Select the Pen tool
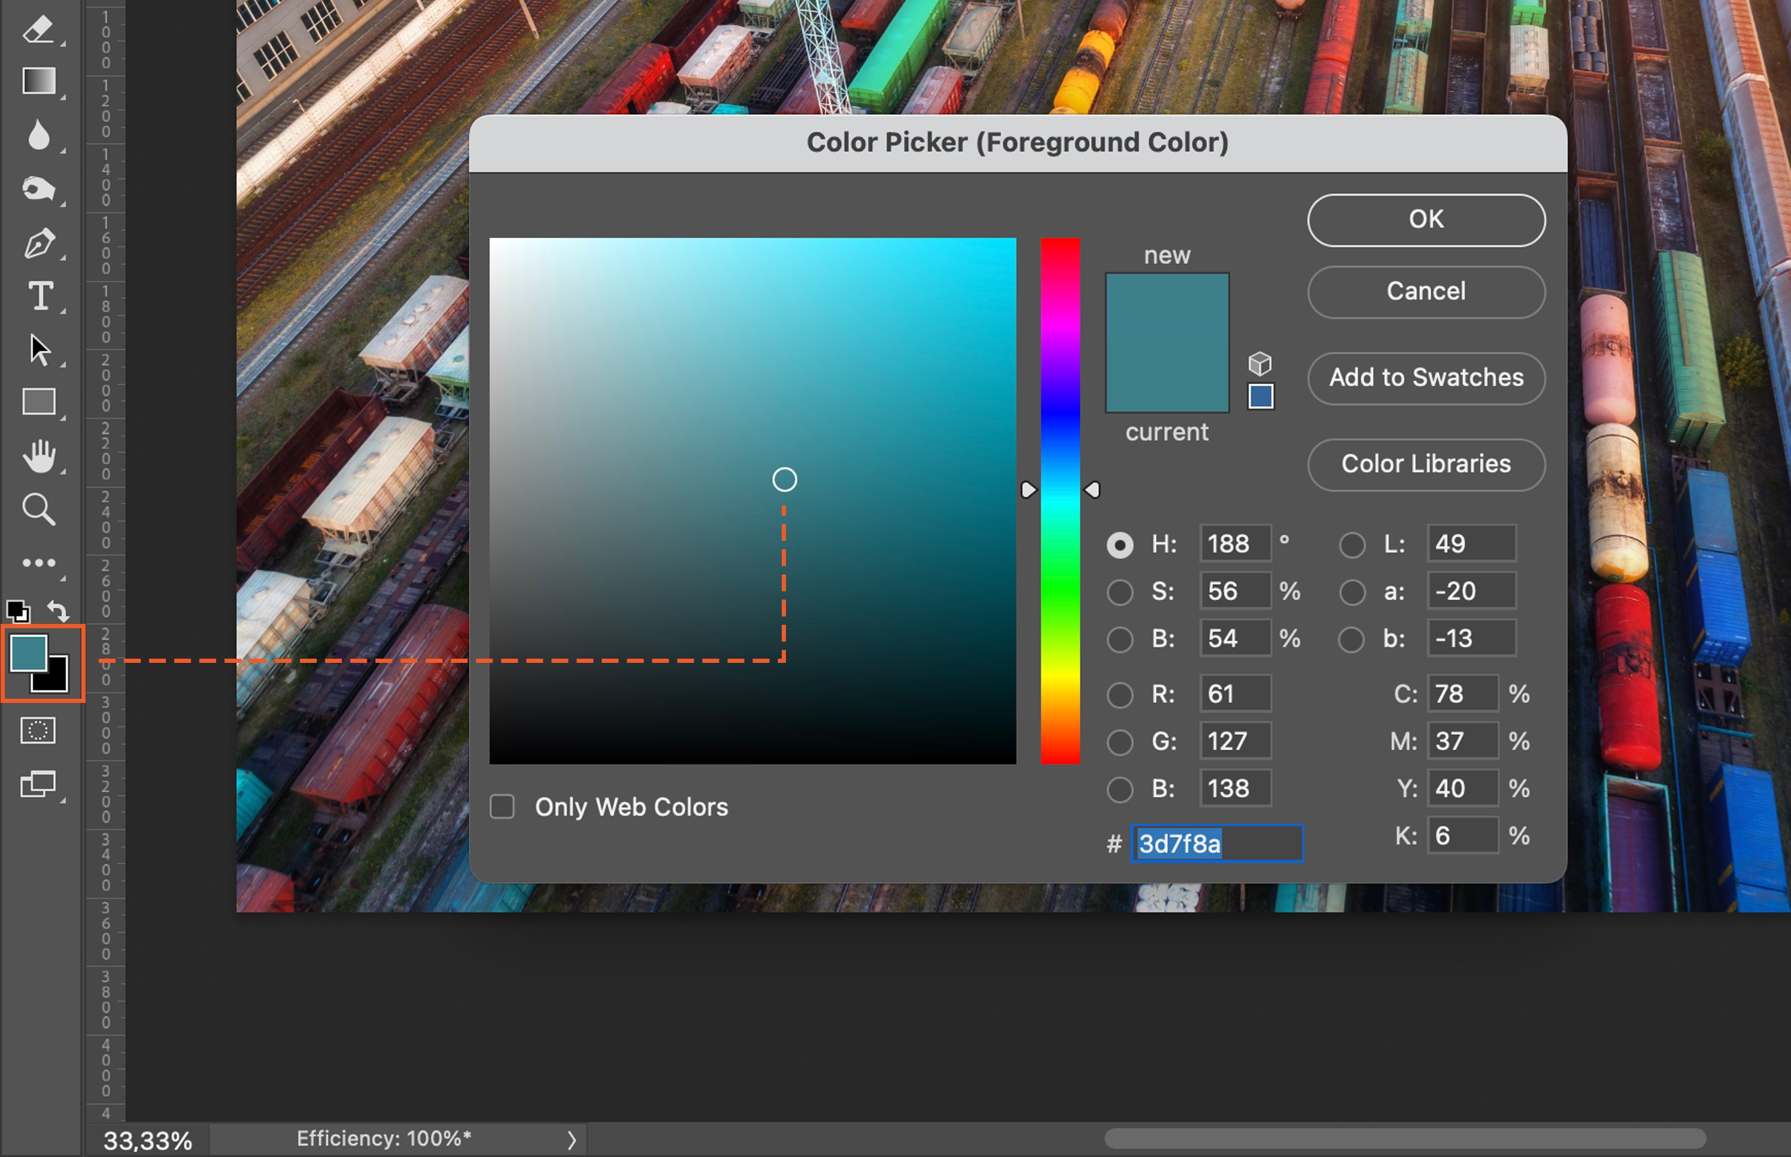Image resolution: width=1791 pixels, height=1157 pixels. coord(38,243)
